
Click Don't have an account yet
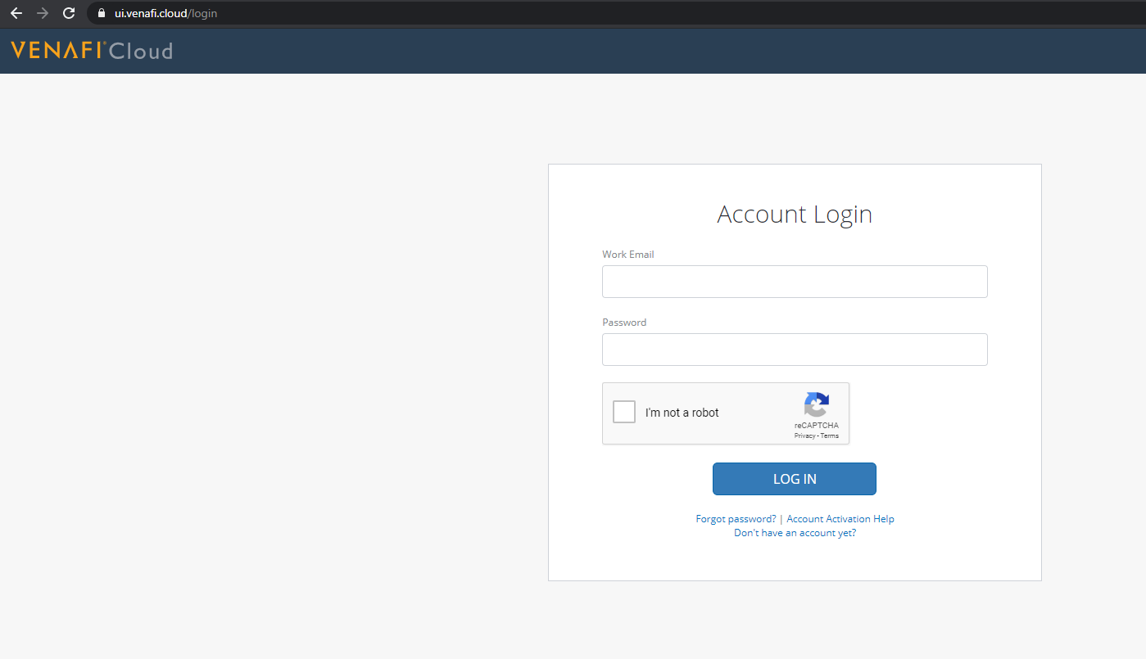click(x=794, y=532)
